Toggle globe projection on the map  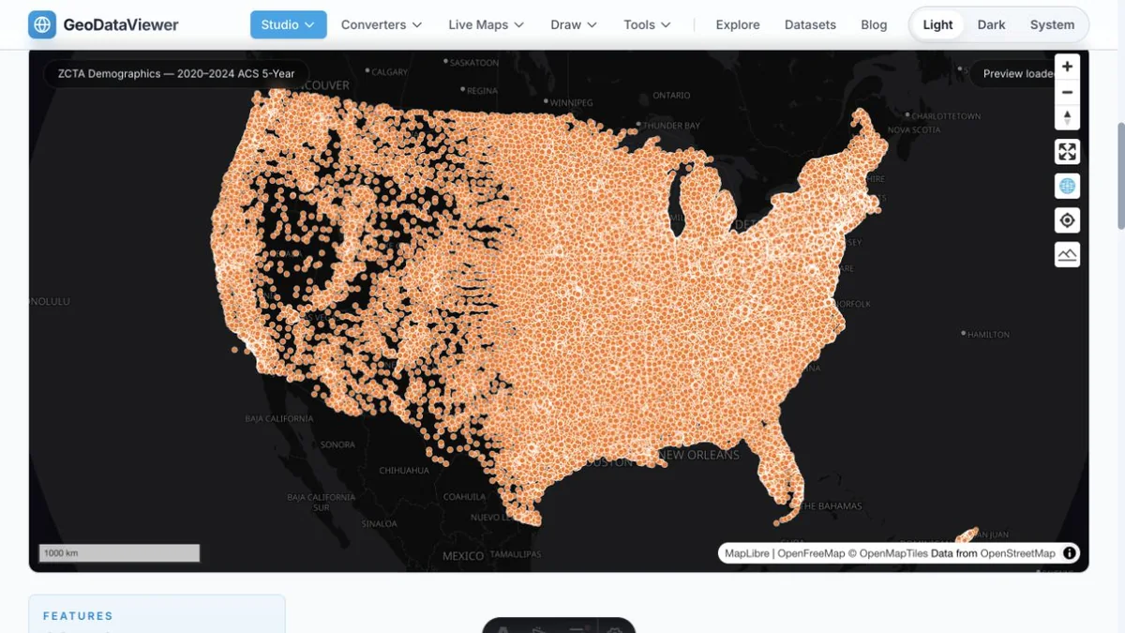point(1067,186)
